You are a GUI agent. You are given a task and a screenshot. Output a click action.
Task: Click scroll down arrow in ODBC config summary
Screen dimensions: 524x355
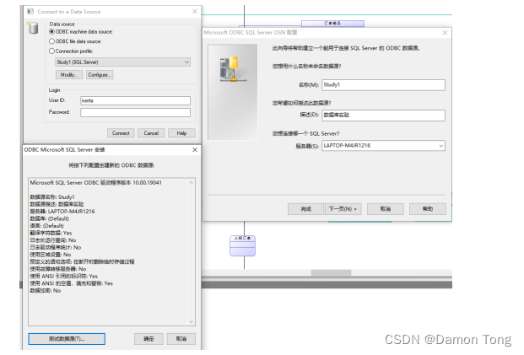(x=192, y=322)
